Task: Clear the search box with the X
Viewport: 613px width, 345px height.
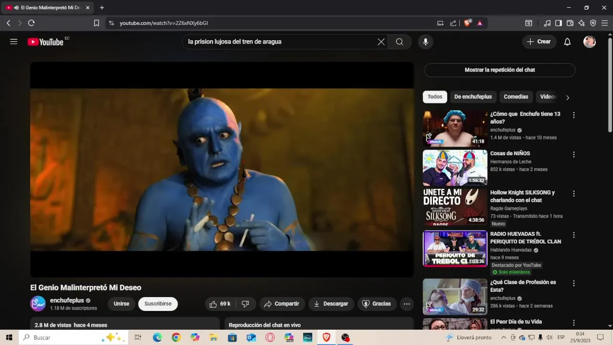Action: [x=381, y=42]
